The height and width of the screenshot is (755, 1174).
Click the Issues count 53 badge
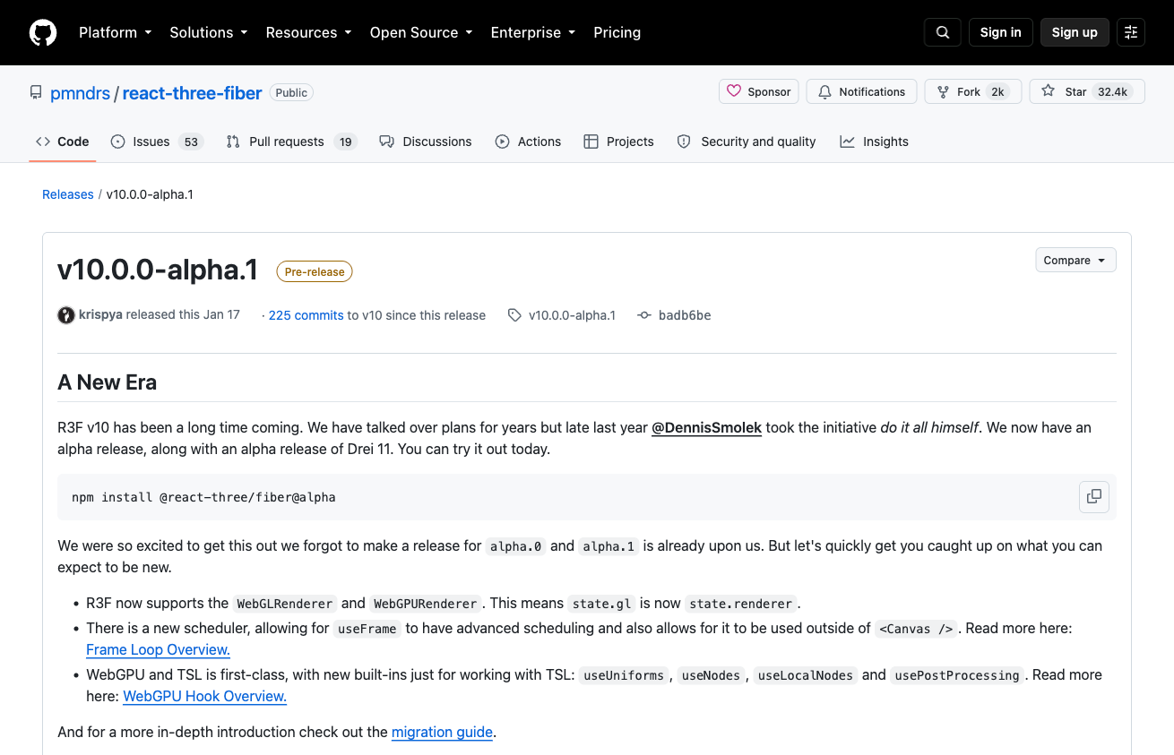point(191,142)
